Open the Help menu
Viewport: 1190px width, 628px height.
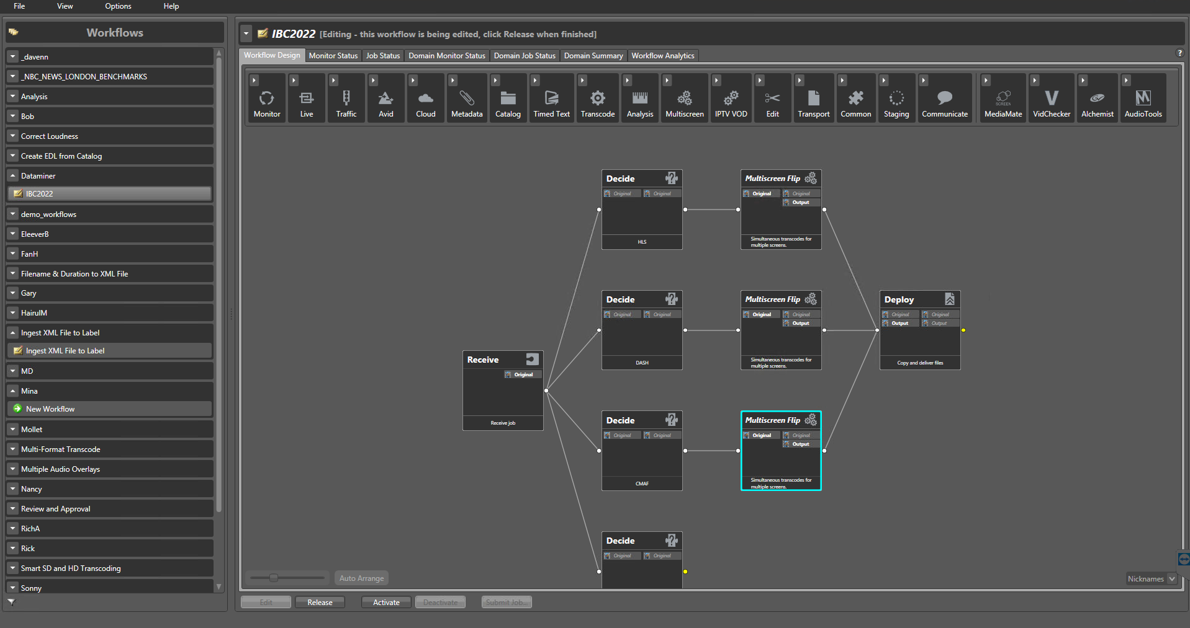click(171, 6)
